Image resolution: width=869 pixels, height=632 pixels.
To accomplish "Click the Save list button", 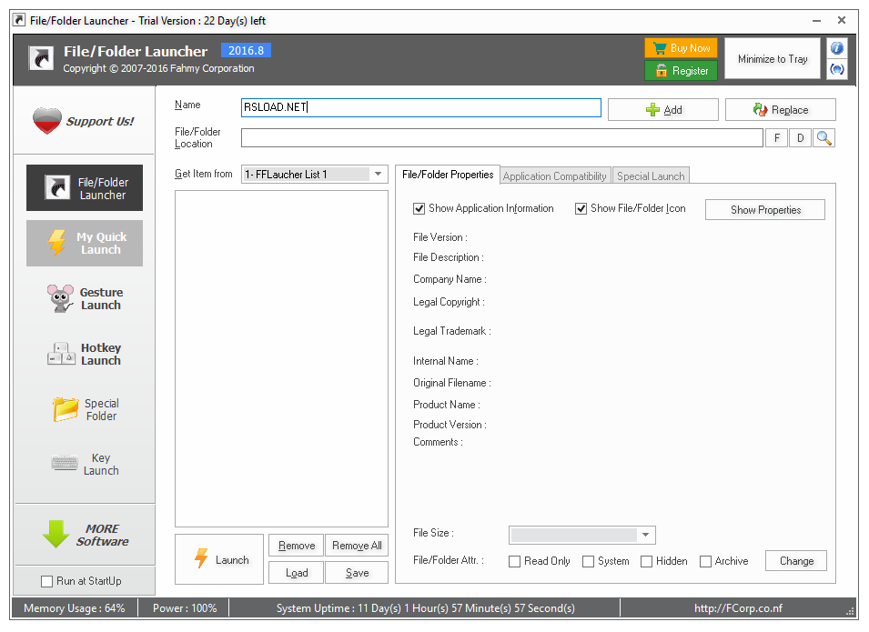I will [357, 573].
